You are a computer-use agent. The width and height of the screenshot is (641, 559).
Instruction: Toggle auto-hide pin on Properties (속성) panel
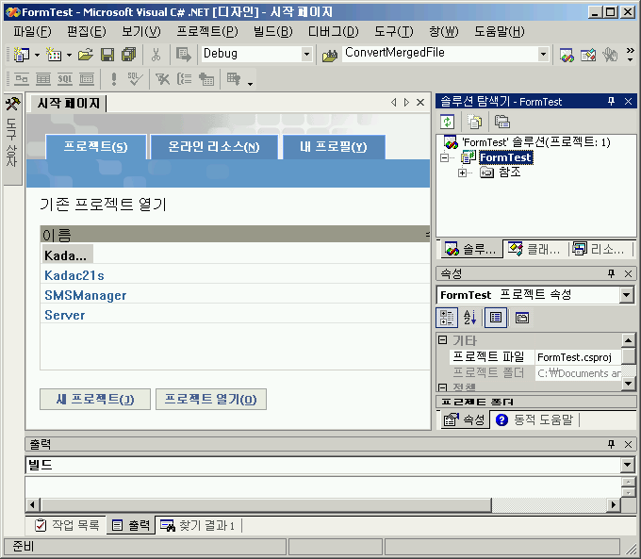tap(611, 273)
